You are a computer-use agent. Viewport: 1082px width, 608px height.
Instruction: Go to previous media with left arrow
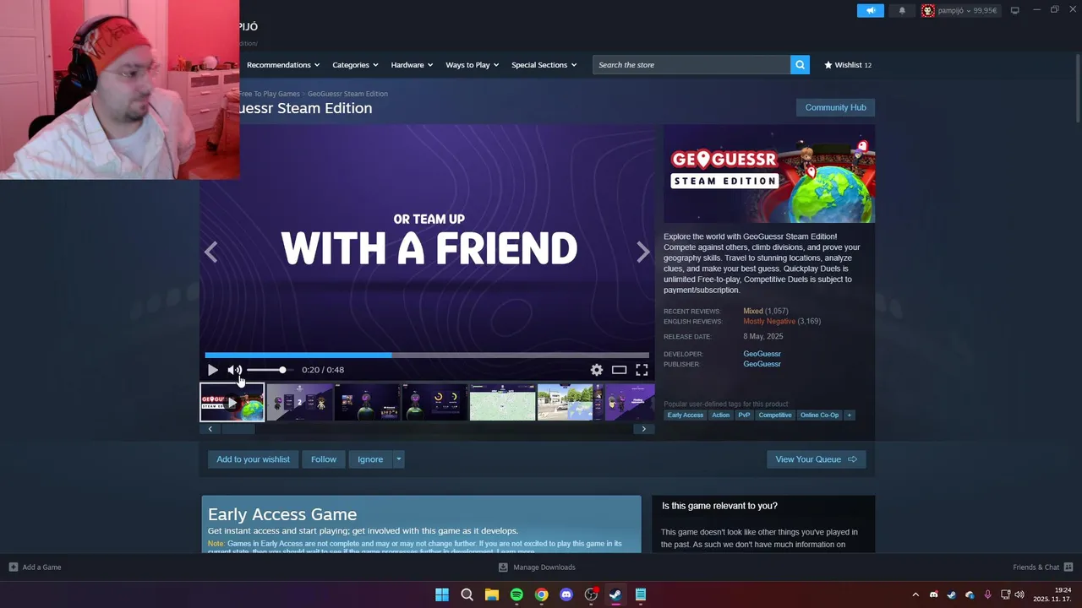click(210, 252)
